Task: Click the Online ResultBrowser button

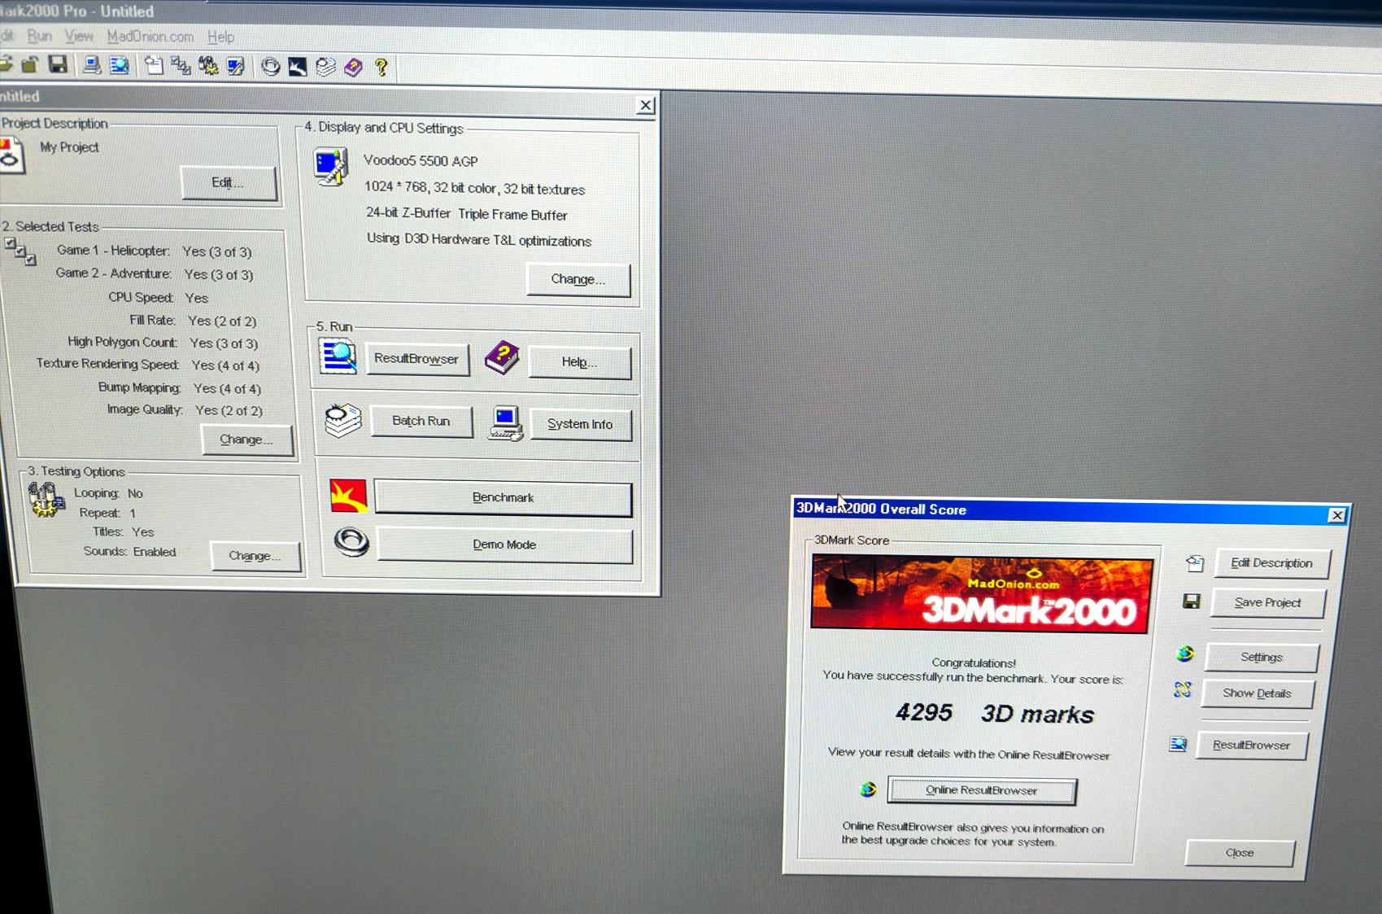Action: (982, 790)
